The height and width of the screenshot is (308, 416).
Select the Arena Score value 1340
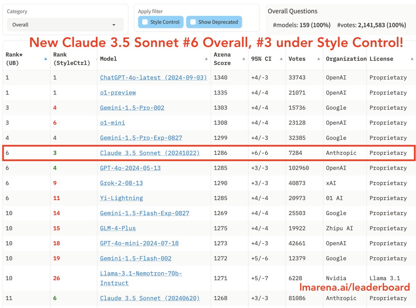click(x=220, y=78)
